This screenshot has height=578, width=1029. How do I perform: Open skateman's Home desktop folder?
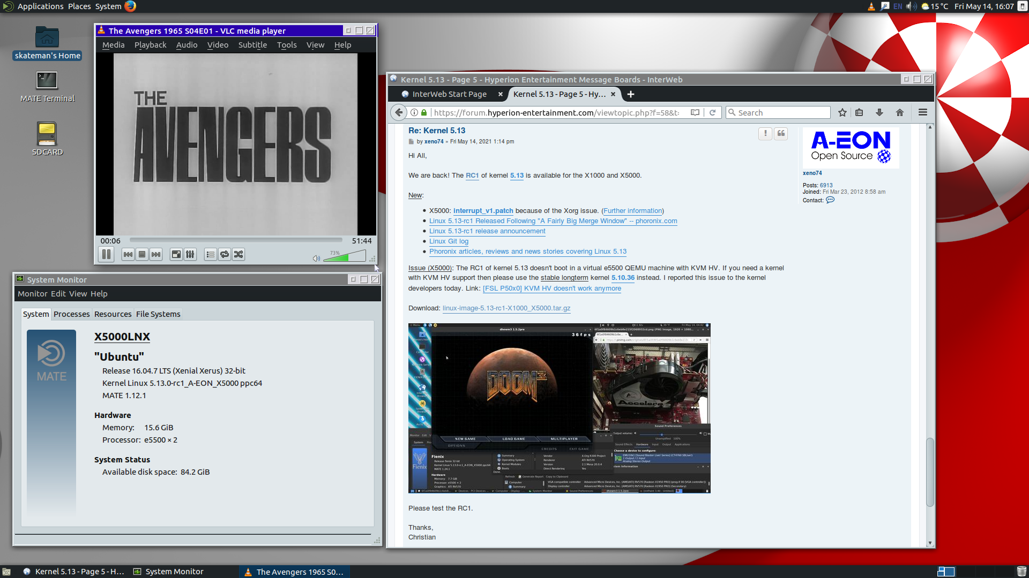tap(47, 43)
